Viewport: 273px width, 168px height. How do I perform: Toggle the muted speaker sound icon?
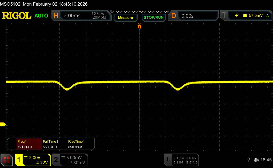pyautogui.click(x=256, y=160)
